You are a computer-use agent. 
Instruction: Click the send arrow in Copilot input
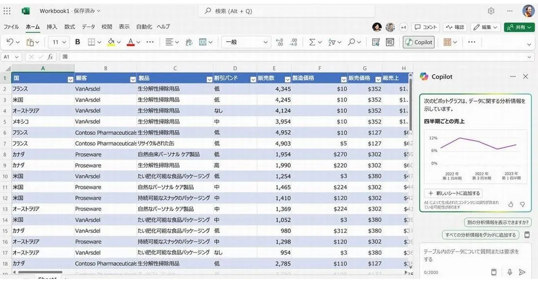(x=522, y=272)
